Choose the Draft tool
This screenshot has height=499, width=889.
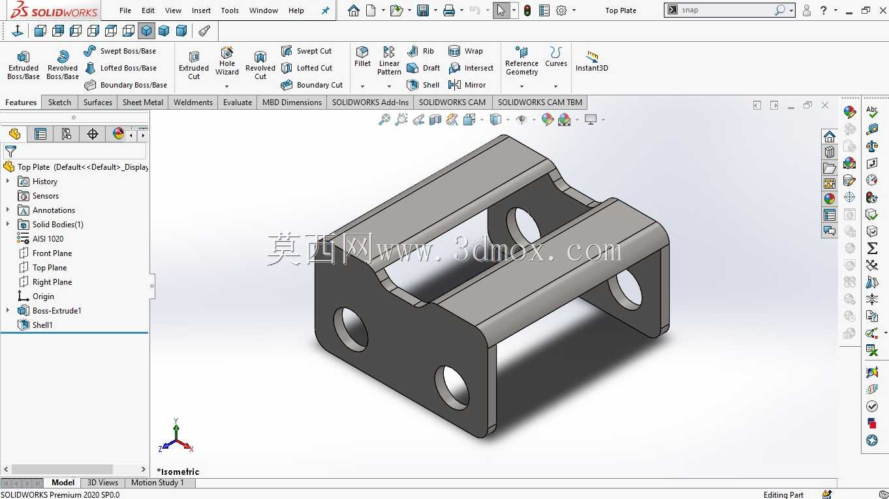pos(423,68)
